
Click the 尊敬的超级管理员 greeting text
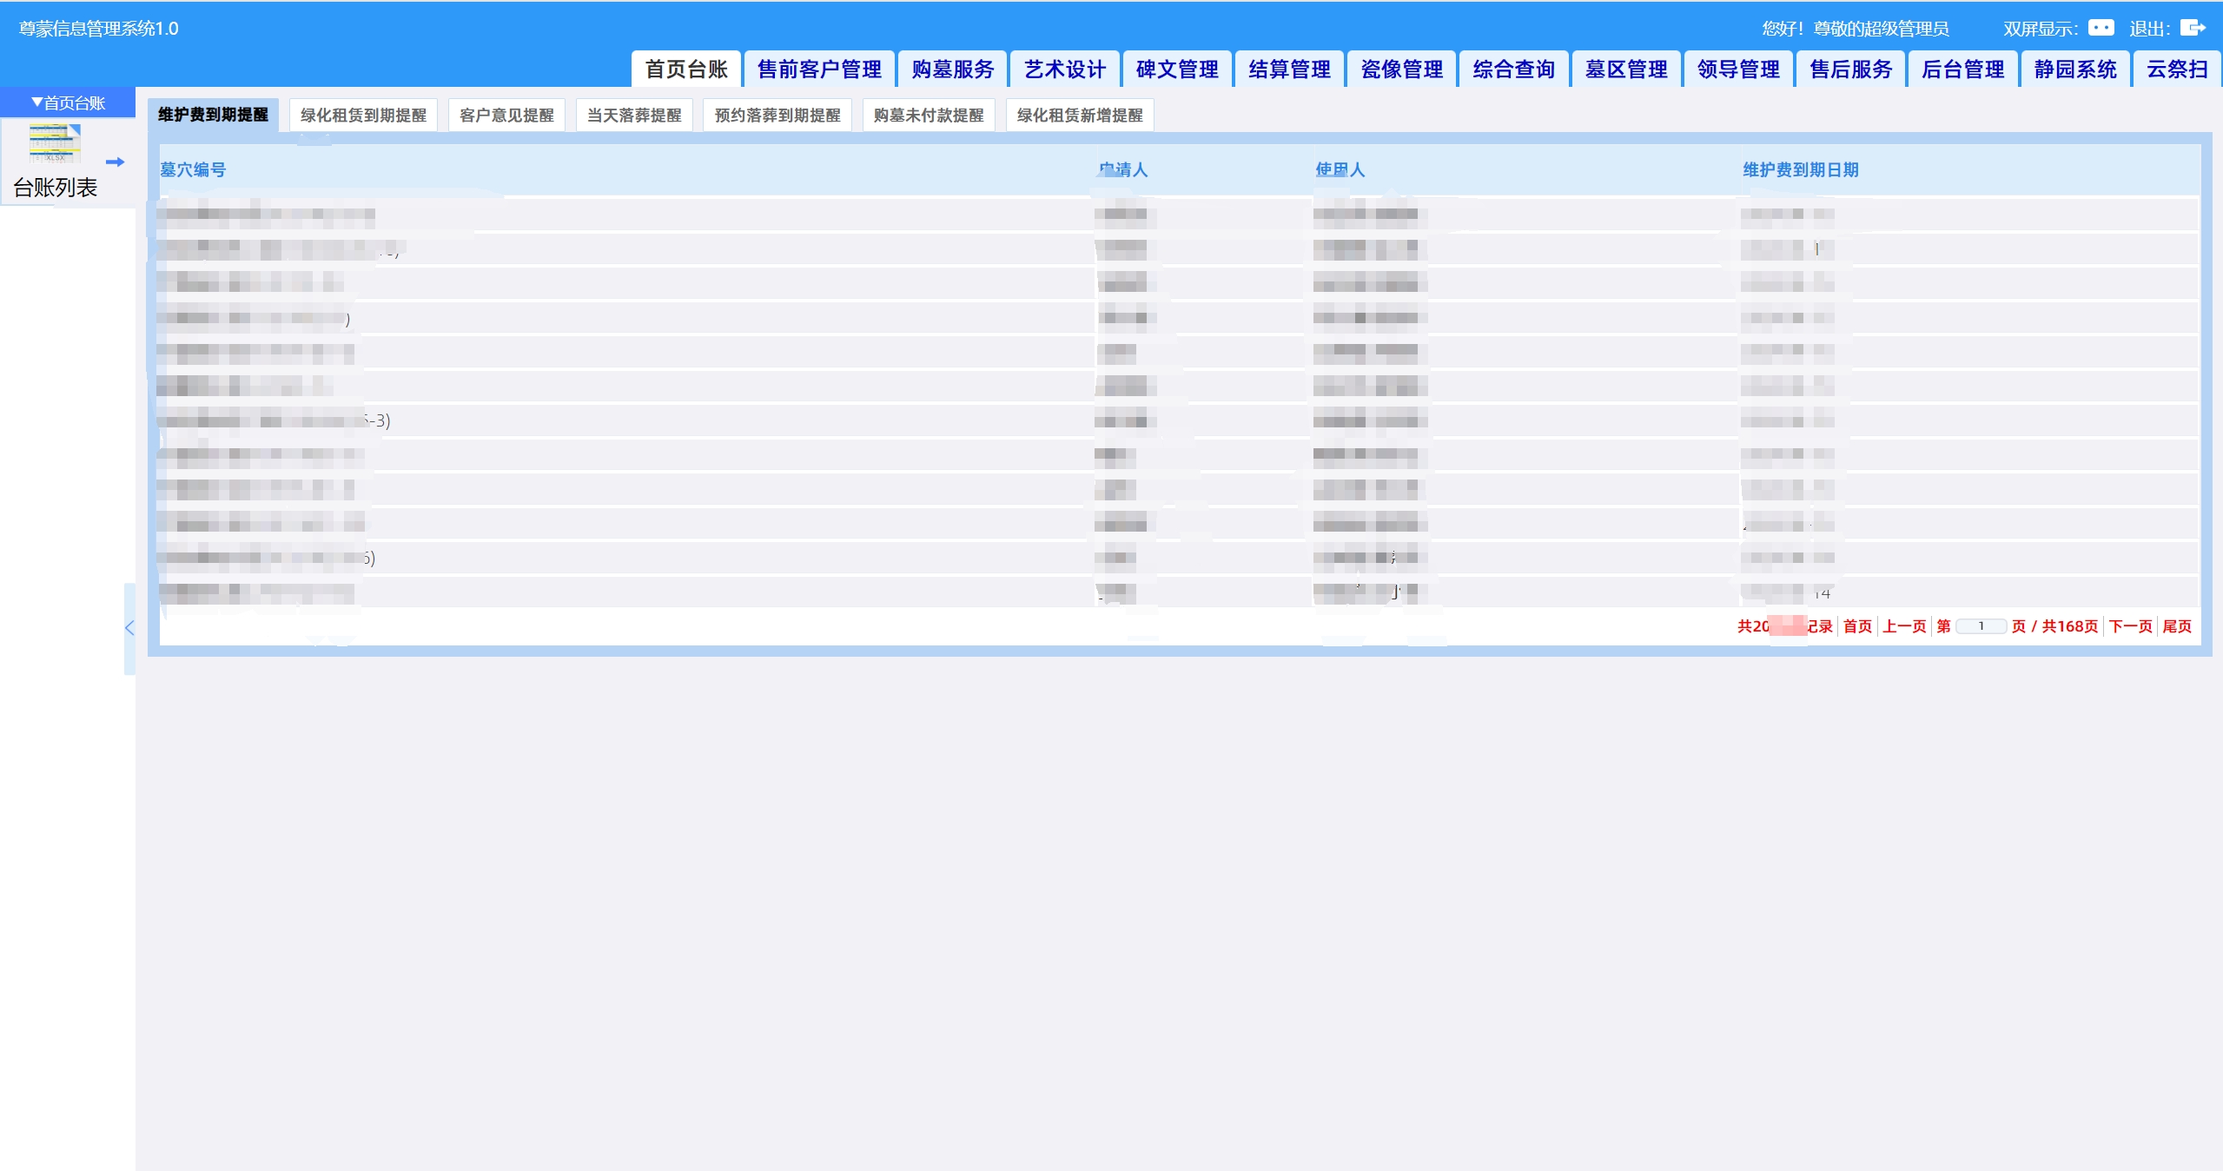1881,29
